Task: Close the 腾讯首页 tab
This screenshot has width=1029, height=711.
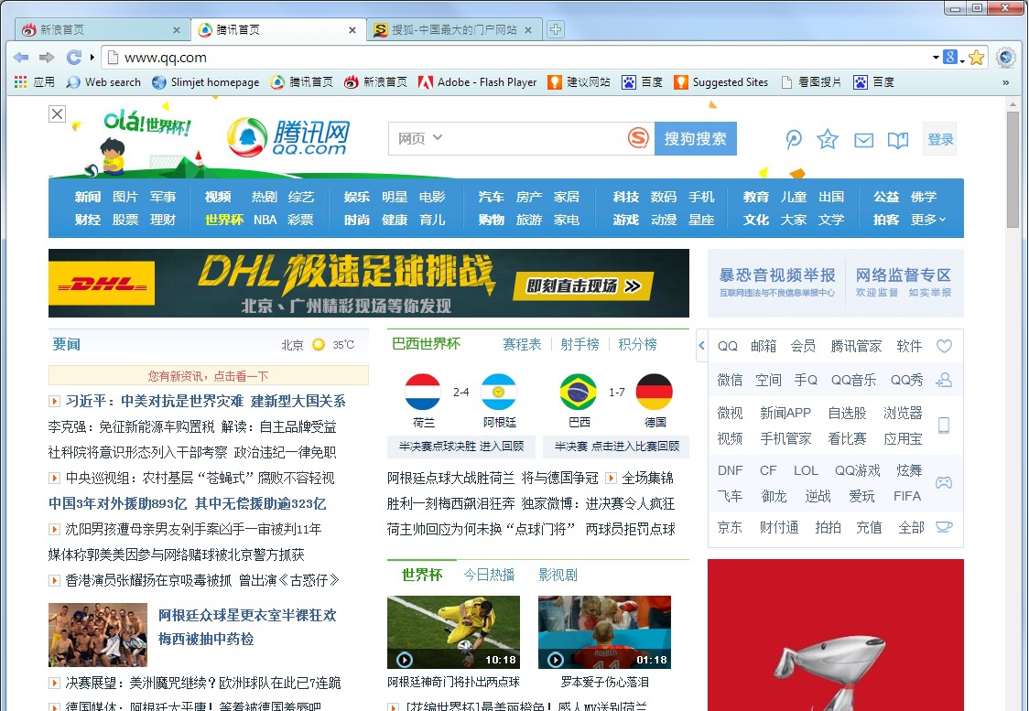Action: (x=352, y=30)
